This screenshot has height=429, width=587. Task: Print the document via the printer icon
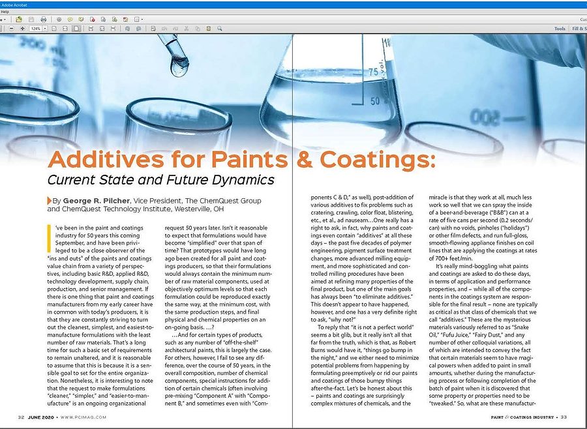click(x=43, y=20)
